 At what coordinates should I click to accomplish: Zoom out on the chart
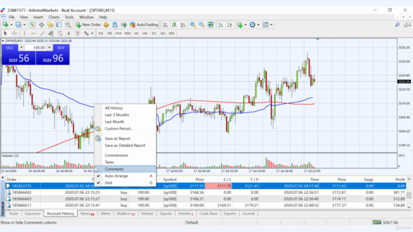click(201, 24)
